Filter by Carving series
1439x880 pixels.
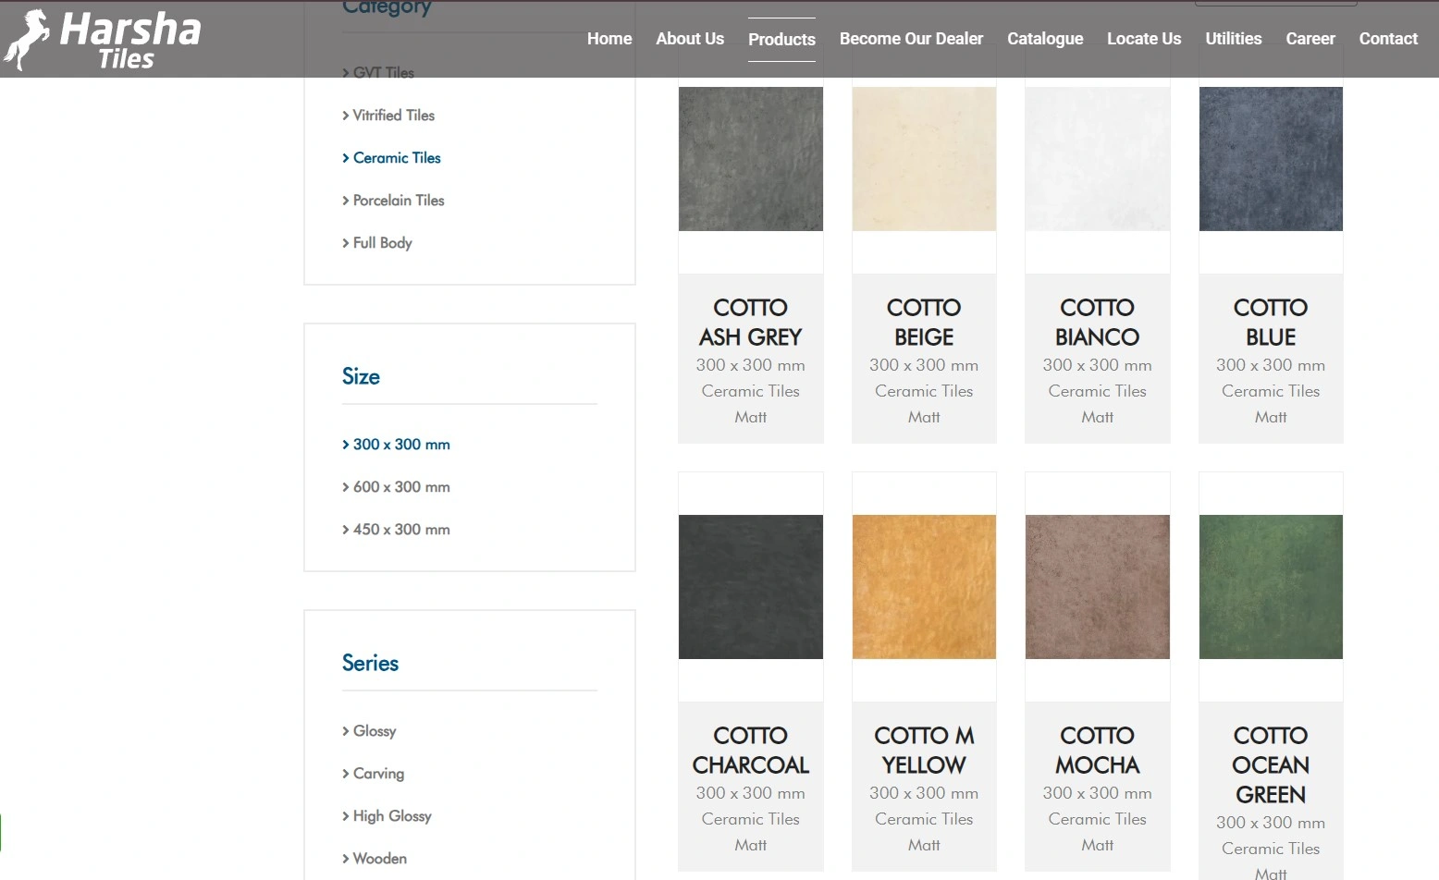point(373,774)
